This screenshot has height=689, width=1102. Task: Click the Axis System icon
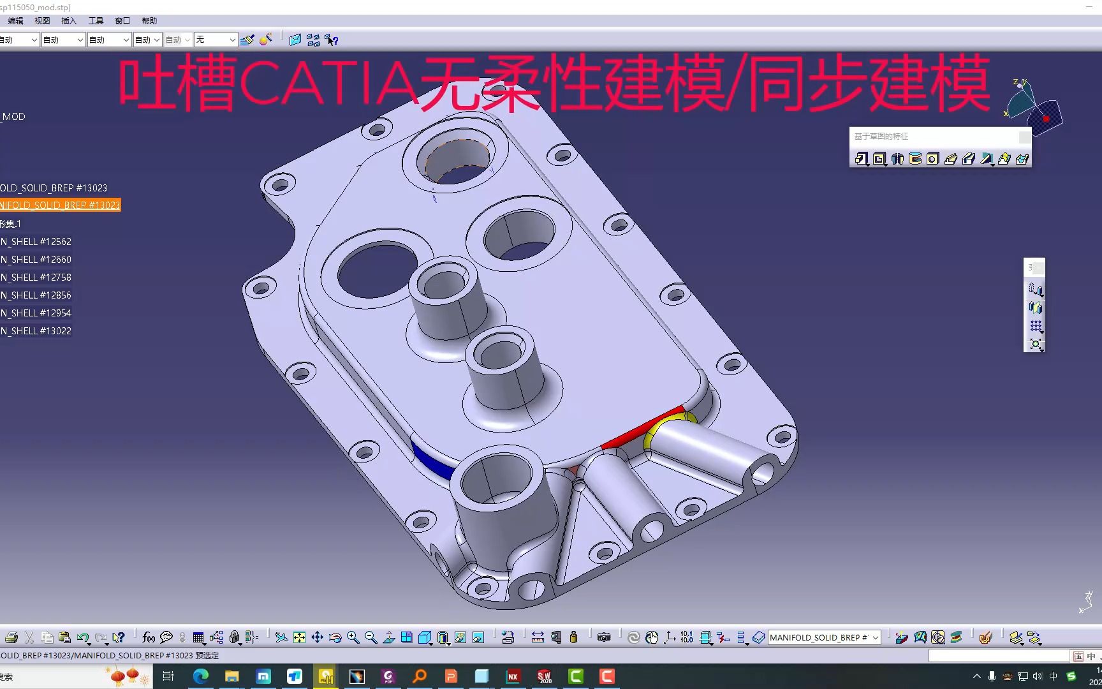point(669,637)
